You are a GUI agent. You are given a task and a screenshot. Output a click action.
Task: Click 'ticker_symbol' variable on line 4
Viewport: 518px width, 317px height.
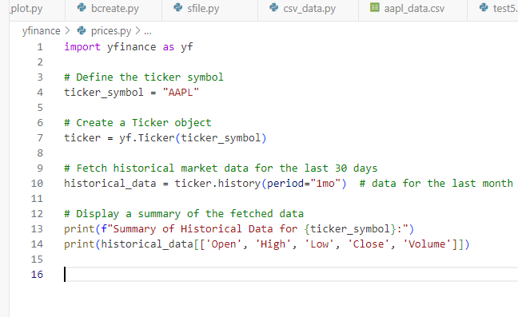[x=104, y=93]
